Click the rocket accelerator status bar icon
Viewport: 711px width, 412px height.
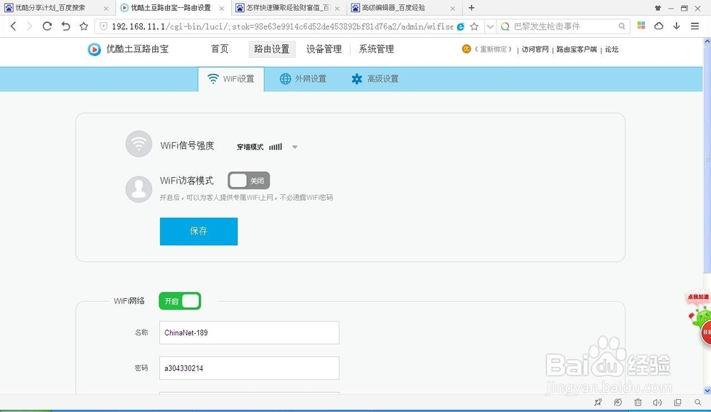(598, 402)
